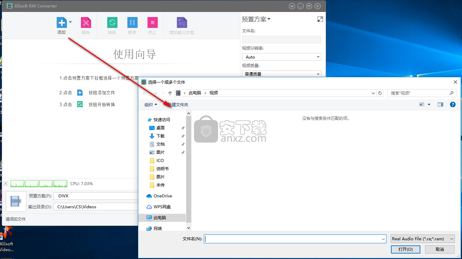Click the 打开(O) button
Screen dimensions: 462x259
tap(406, 249)
